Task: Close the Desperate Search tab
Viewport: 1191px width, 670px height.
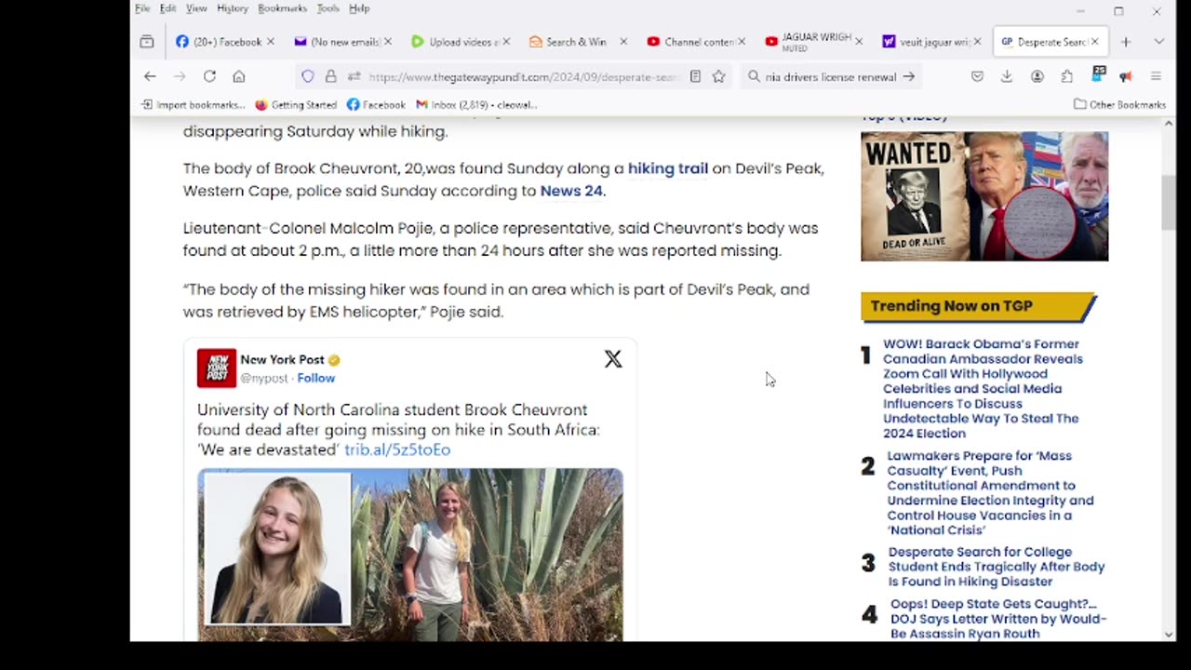Action: (x=1094, y=42)
